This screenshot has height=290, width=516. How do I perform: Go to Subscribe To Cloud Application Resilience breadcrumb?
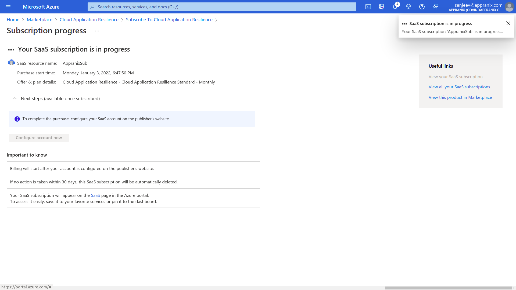click(x=169, y=20)
